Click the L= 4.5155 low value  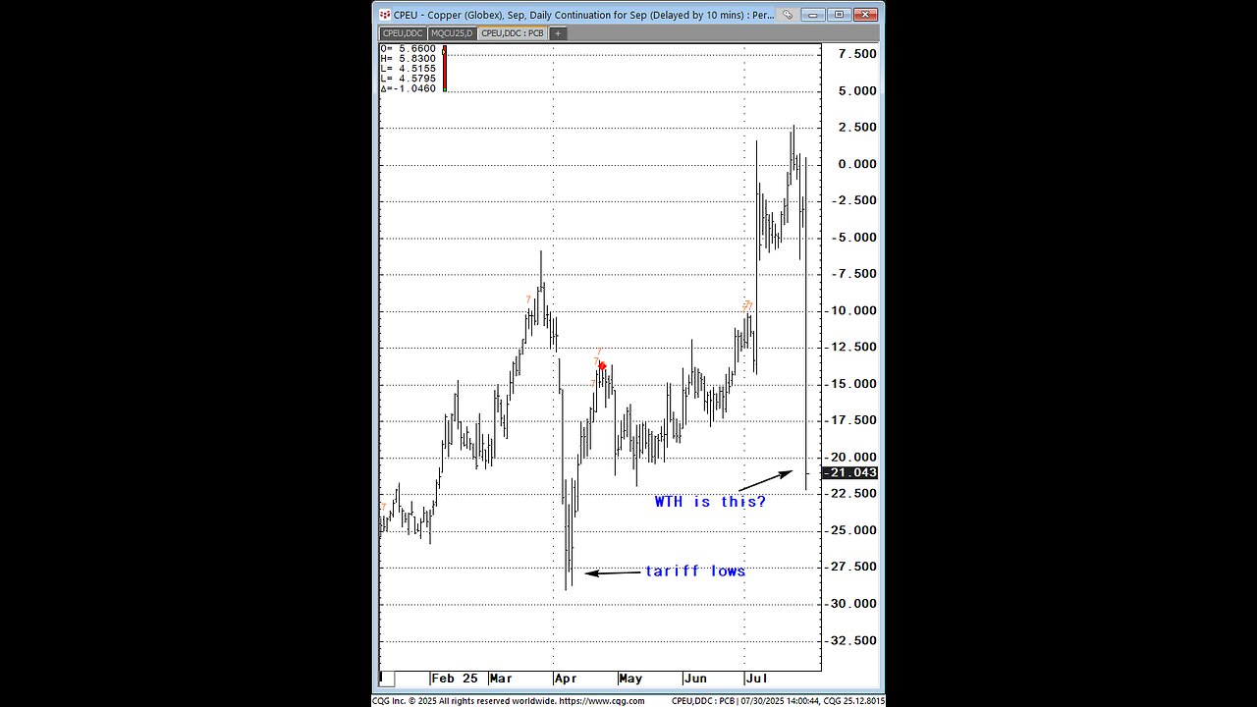coord(408,68)
